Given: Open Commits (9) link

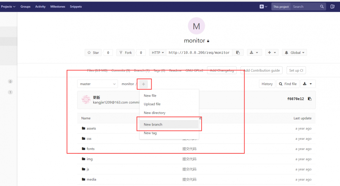Looking at the screenshot, I should 121,70.
